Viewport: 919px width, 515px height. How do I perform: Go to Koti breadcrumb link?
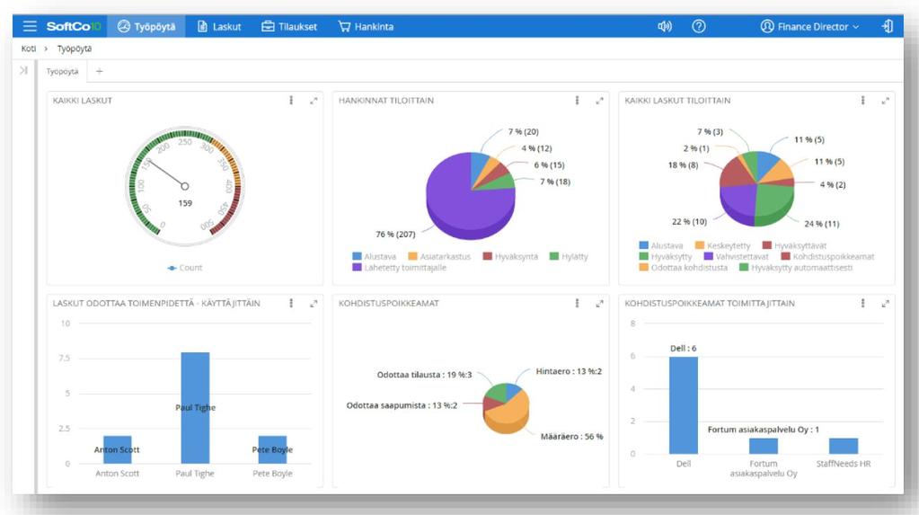(x=28, y=49)
